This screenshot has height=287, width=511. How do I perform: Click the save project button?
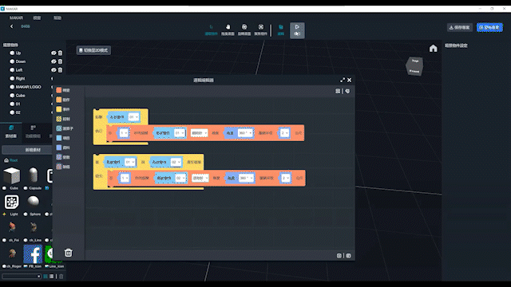coord(460,28)
